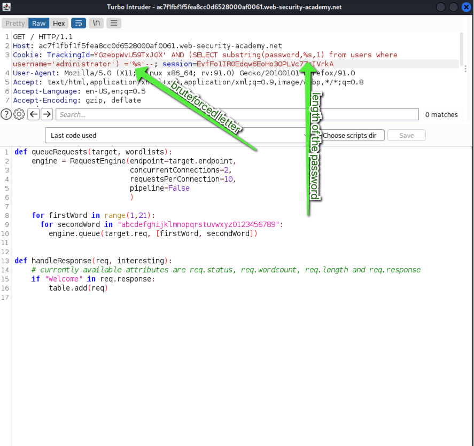This screenshot has height=446, width=474.
Task: Click the 'Accept-Encoding: gzip, deflate' line
Action: point(77,100)
